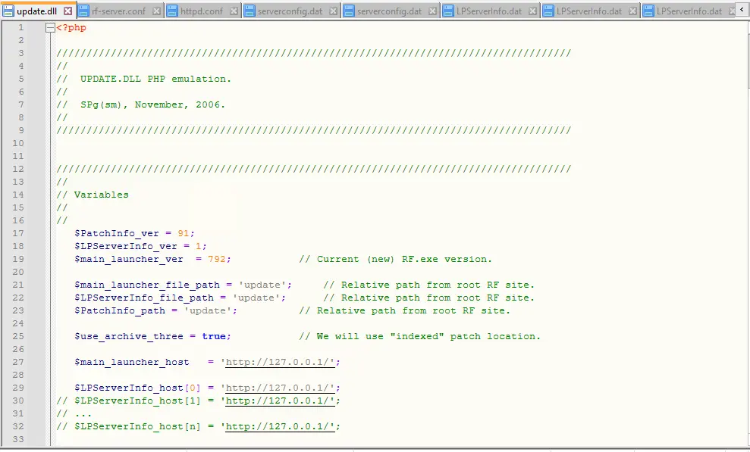Click the $use_archive_three variable
The width and height of the screenshot is (750, 452).
tap(129, 336)
